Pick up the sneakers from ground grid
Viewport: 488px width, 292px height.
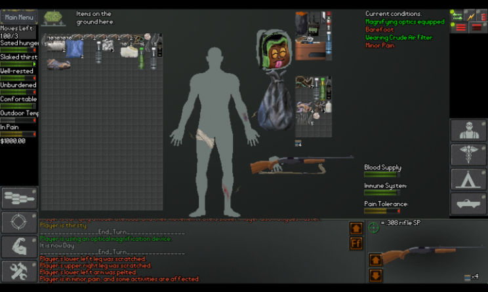pyautogui.click(x=60, y=64)
